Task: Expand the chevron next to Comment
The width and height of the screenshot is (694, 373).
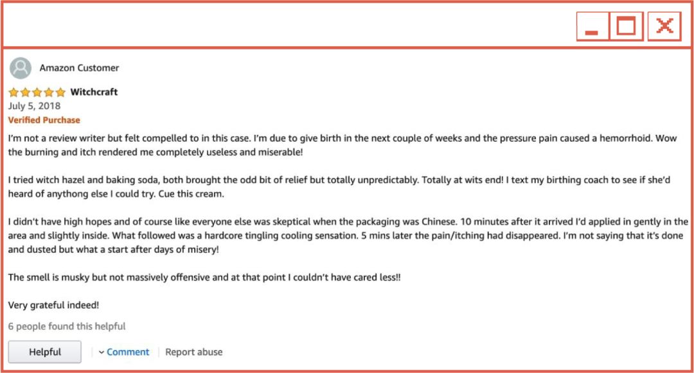Action: coord(102,352)
